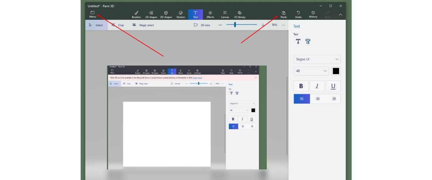The image size is (432, 180).
Task: Switch to the Text tab
Action: pos(195,14)
